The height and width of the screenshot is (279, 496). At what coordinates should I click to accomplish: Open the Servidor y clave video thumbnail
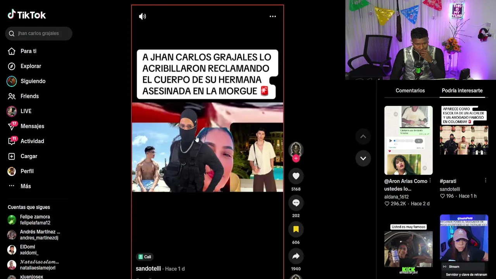point(464,246)
